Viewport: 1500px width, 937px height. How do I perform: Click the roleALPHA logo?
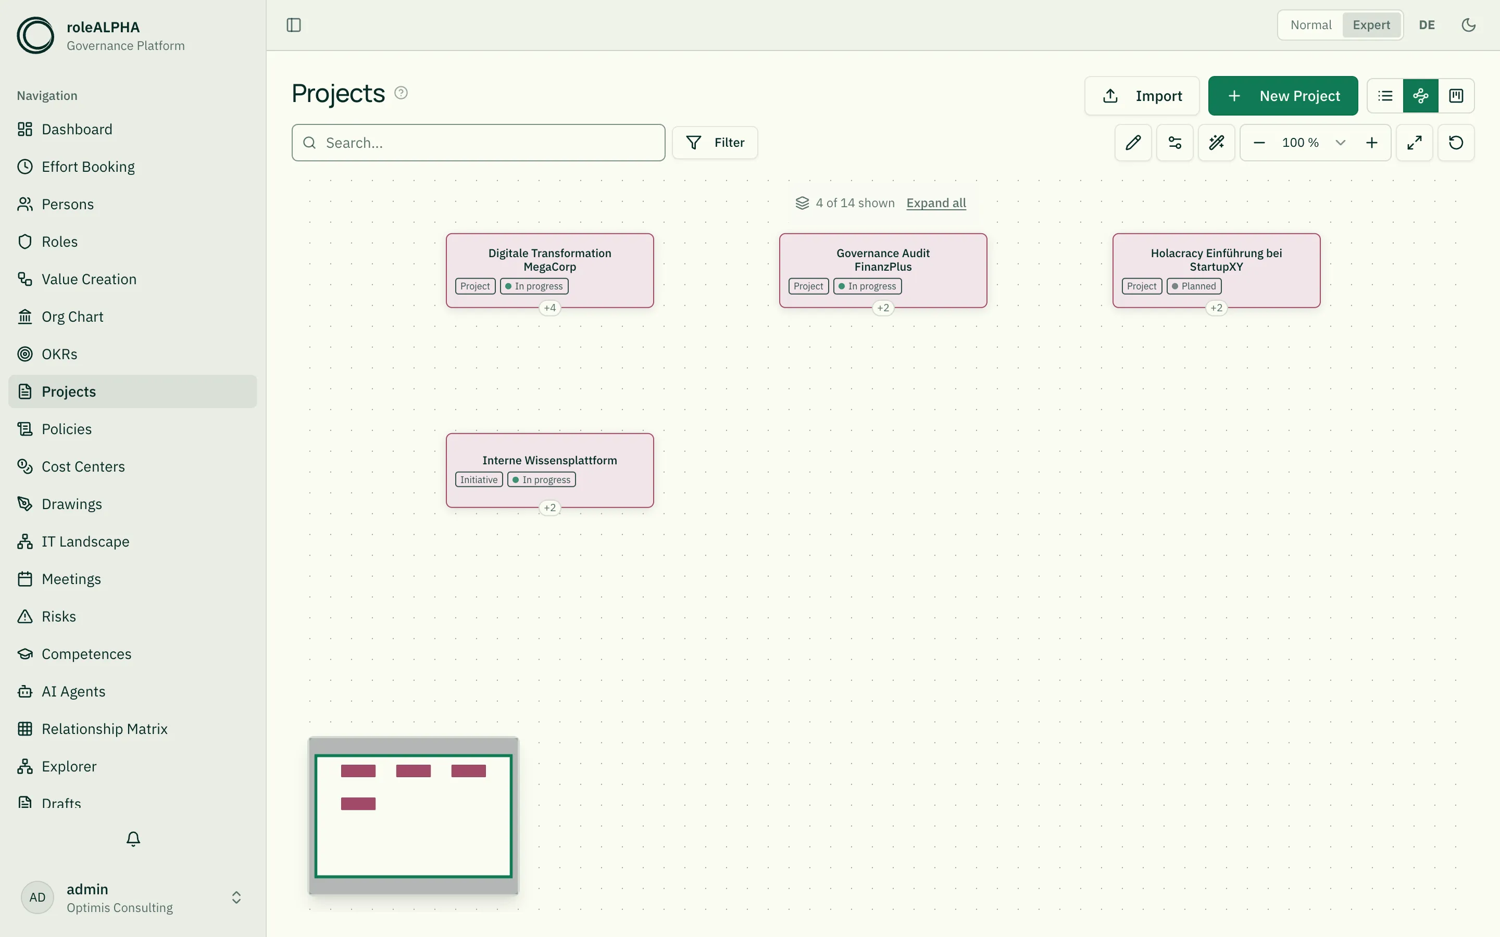[x=35, y=35]
